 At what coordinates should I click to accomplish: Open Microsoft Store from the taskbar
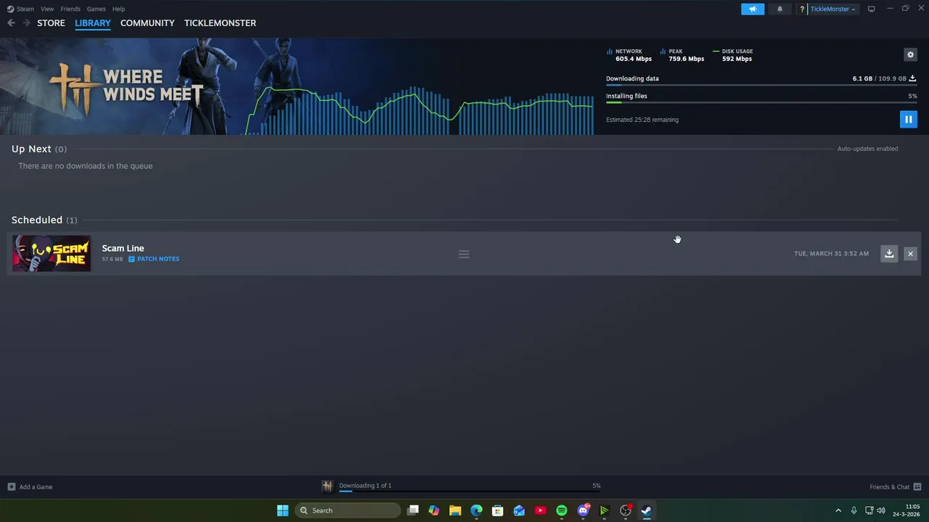point(498,510)
